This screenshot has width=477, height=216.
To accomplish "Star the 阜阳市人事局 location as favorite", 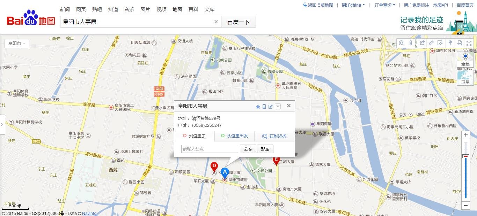I will [x=258, y=106].
